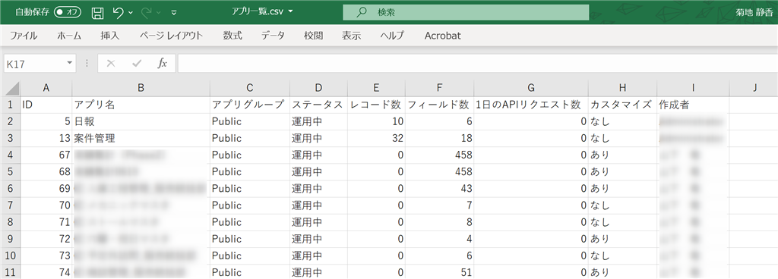Select column B header
This screenshot has height=279, width=778.
pyautogui.click(x=141, y=88)
